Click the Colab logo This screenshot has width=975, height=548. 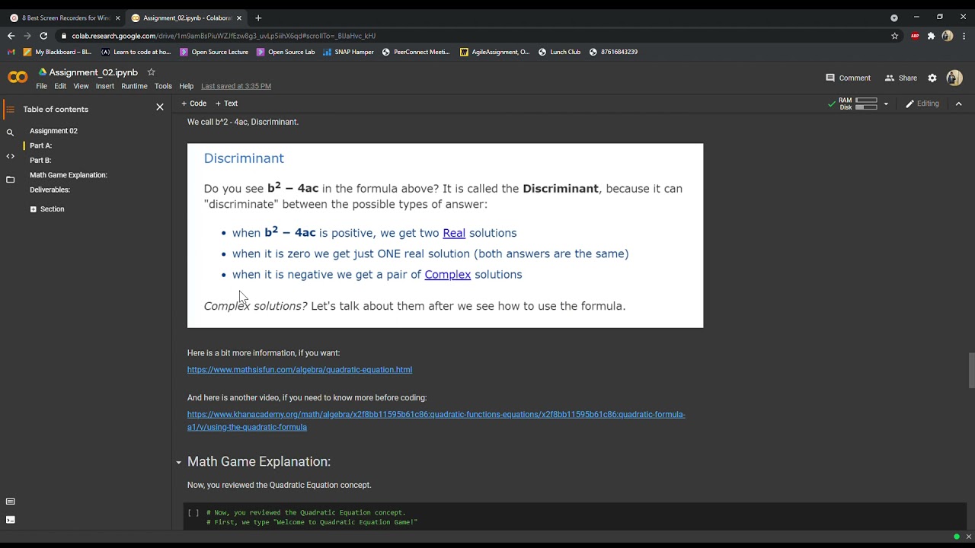coord(18,78)
